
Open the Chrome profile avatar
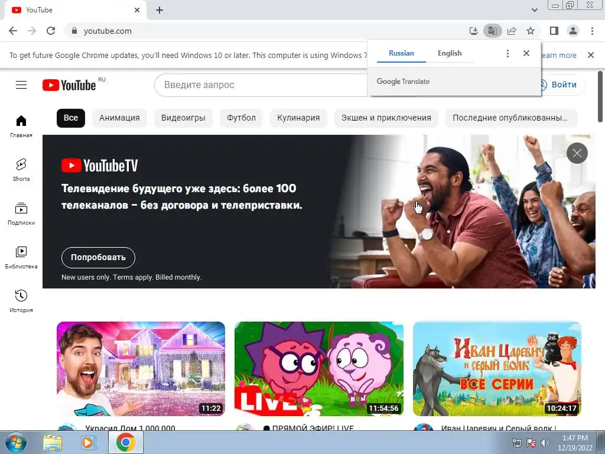coord(573,31)
